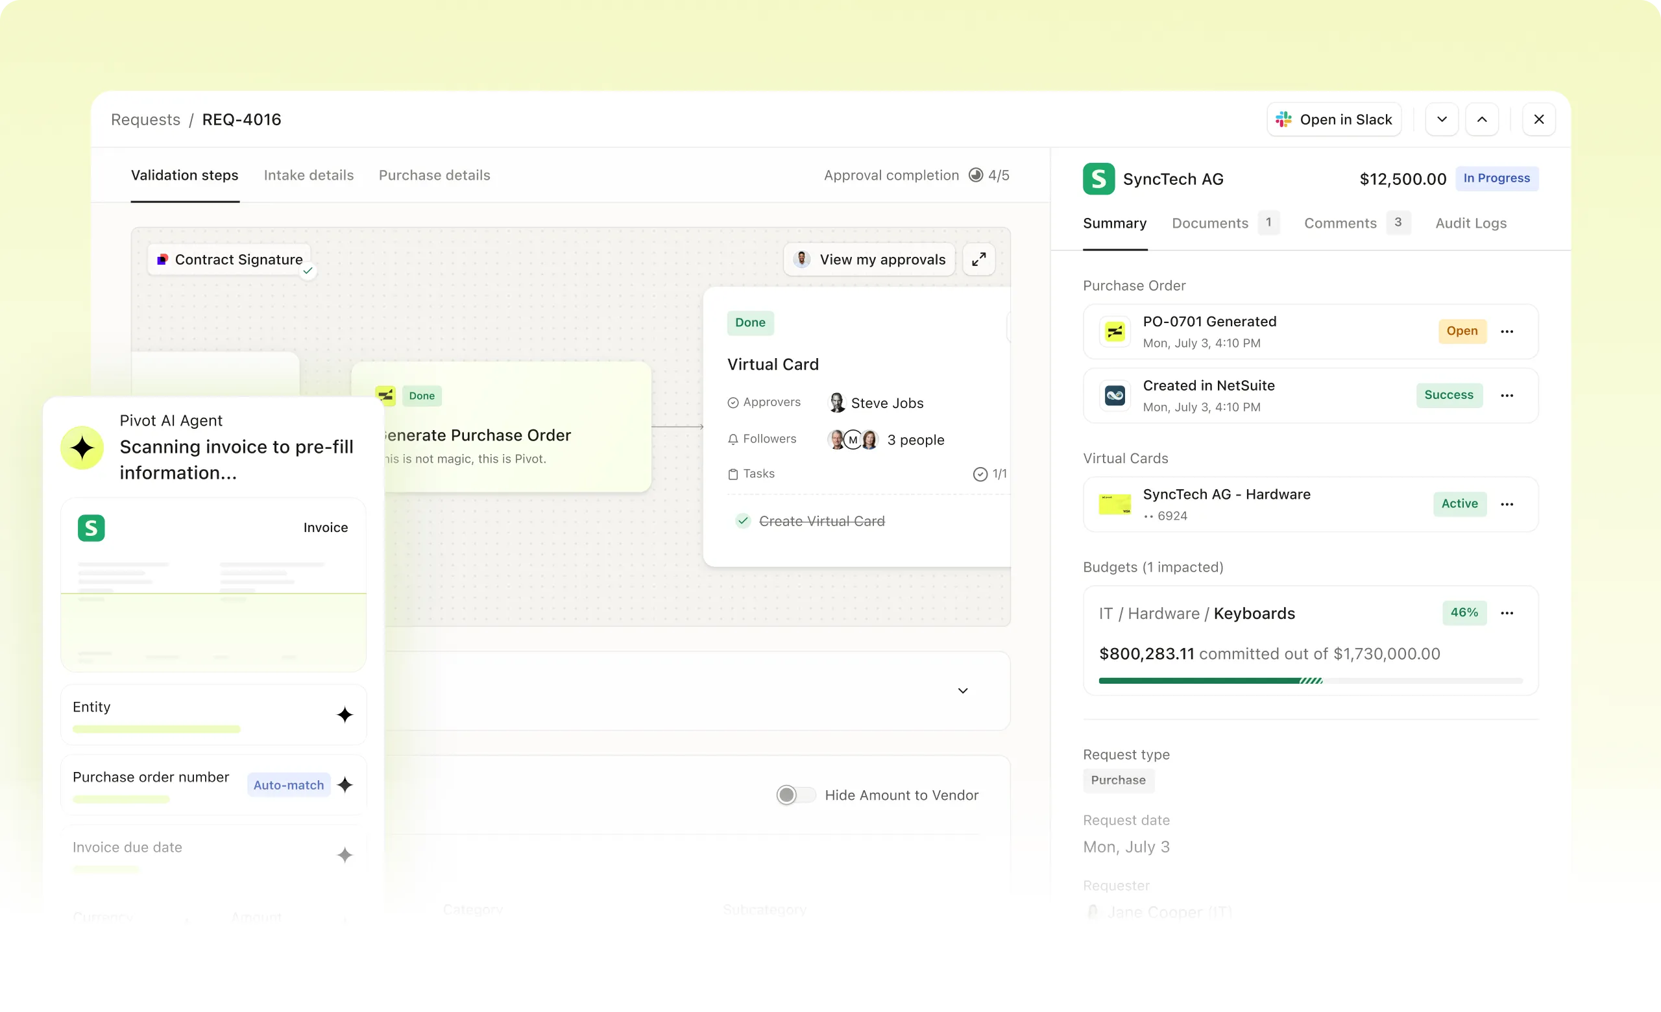Screen dimensions: 1661x1012
Task: Uncheck the Create Virtual Card task
Action: point(743,521)
